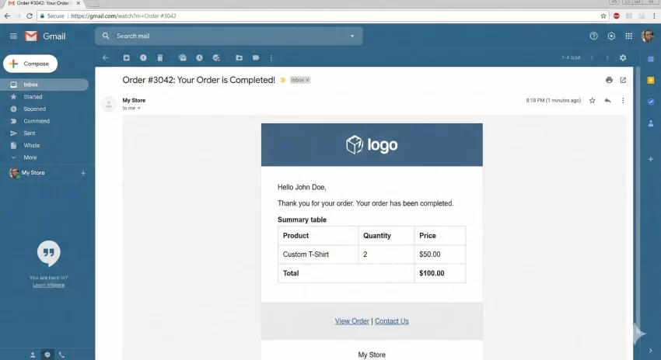Click Learn more link in Hangouts
The width and height of the screenshot is (661, 360).
48,286
